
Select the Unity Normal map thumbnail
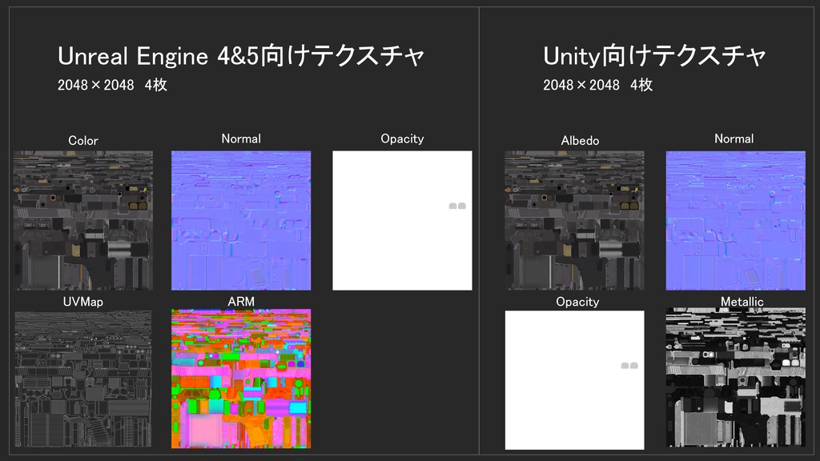(736, 221)
